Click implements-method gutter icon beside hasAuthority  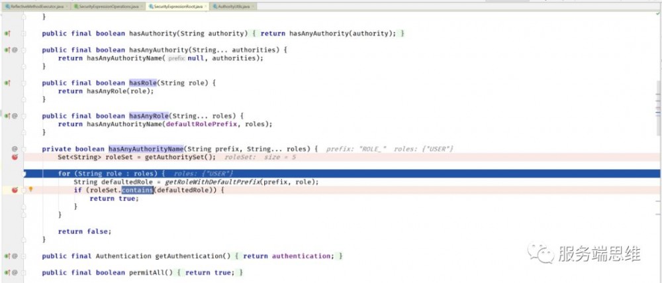click(x=7, y=33)
